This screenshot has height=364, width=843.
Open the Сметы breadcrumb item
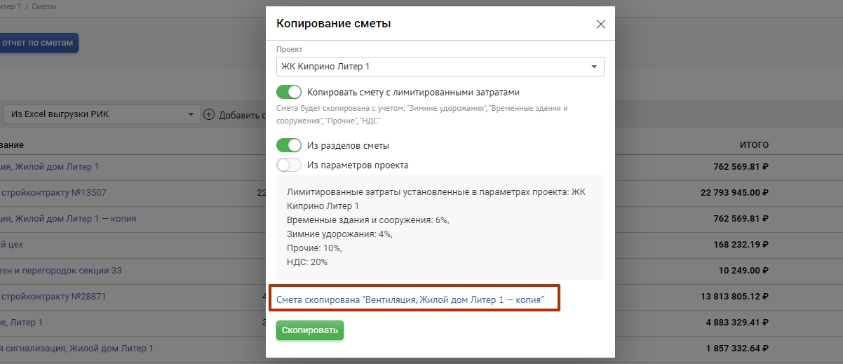(x=43, y=6)
